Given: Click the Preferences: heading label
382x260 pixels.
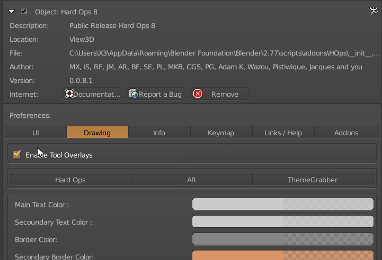Looking at the screenshot, I should (x=30, y=115).
